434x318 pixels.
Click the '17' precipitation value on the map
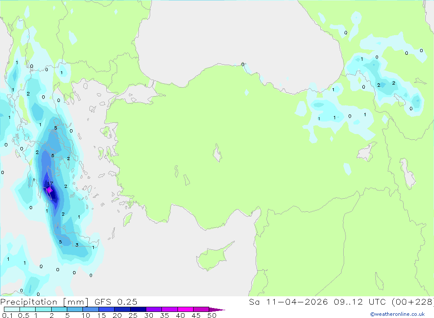pos(50,183)
